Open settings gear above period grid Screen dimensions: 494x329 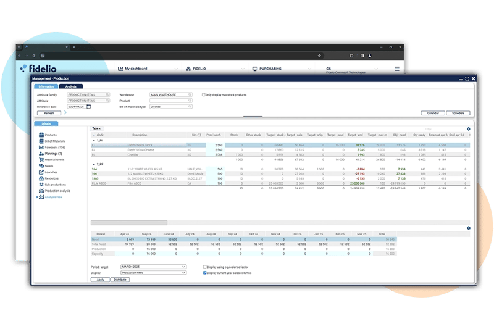(x=469, y=228)
